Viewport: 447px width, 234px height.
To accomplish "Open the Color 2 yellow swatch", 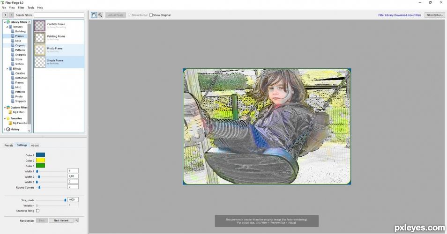I will point(40,160).
